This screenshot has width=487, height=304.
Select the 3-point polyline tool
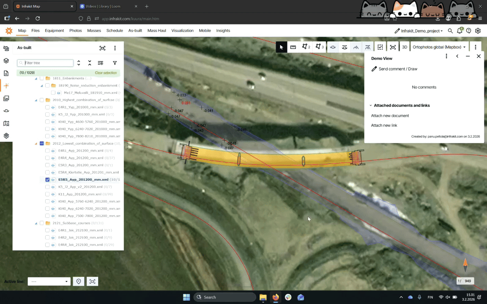[x=319, y=47]
